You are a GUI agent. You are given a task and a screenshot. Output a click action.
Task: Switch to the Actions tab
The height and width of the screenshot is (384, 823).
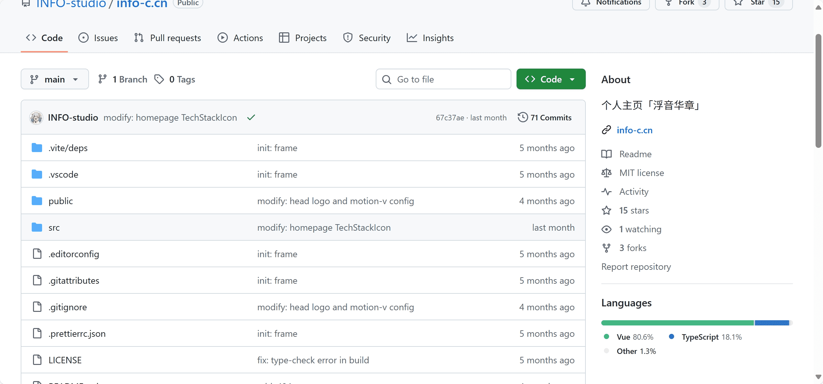[240, 38]
